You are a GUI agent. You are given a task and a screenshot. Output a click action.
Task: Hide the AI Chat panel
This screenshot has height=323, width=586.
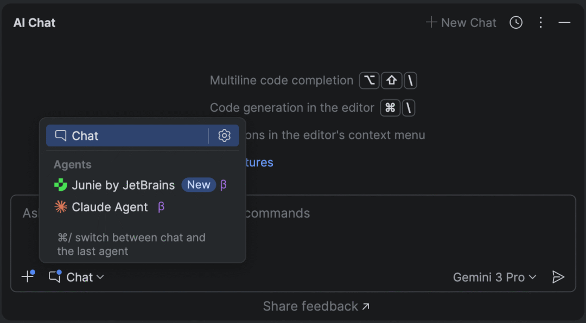coord(564,22)
